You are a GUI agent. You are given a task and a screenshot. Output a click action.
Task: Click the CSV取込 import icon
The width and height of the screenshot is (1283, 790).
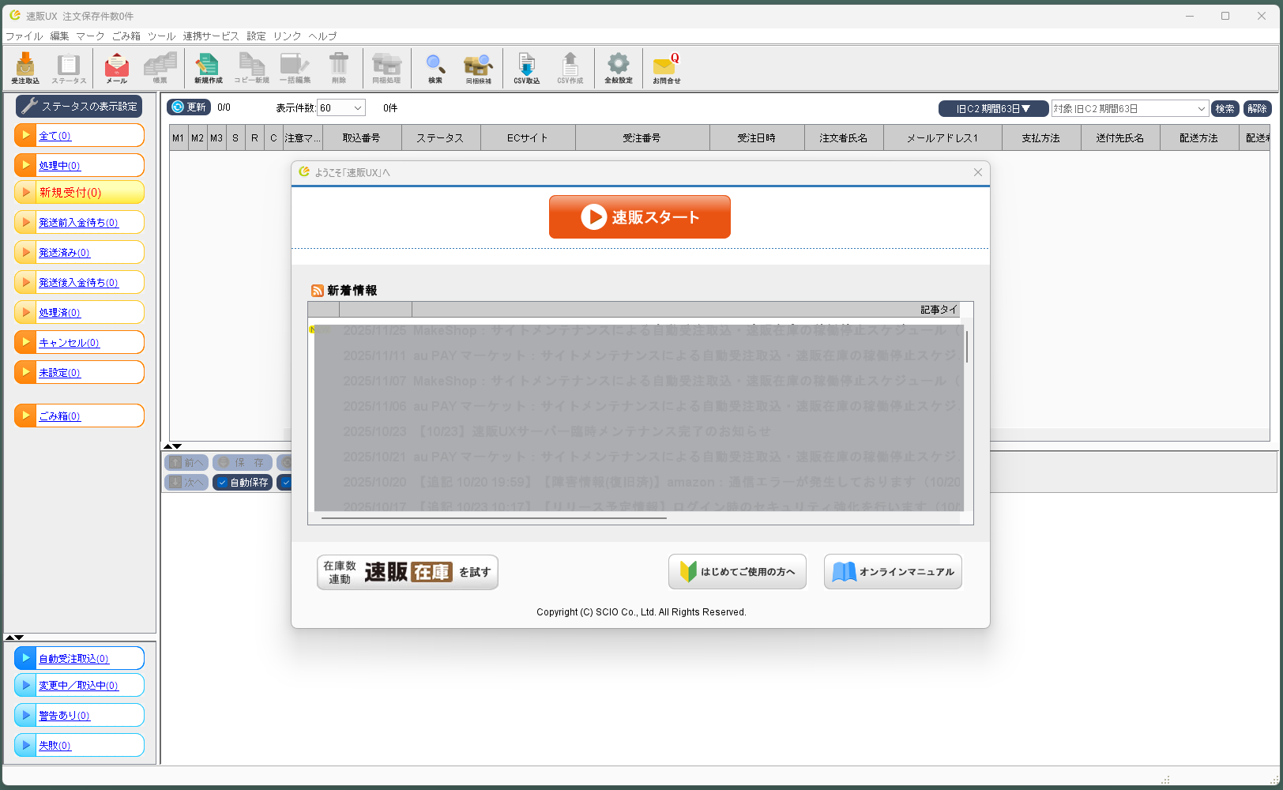pyautogui.click(x=527, y=68)
